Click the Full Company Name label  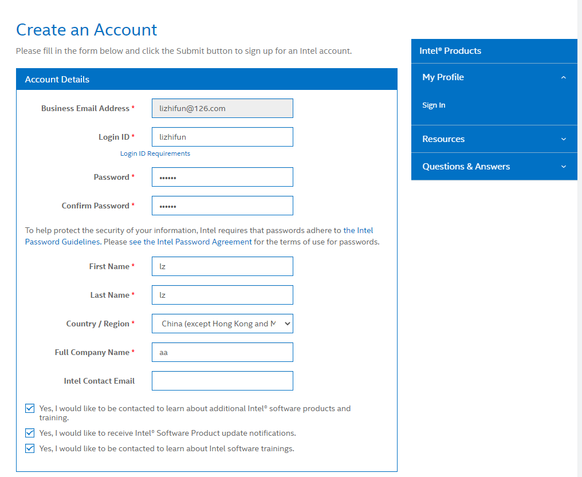pyautogui.click(x=92, y=352)
